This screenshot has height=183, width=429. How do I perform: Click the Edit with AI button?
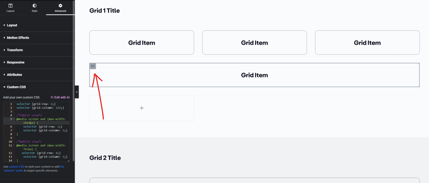tap(61, 97)
